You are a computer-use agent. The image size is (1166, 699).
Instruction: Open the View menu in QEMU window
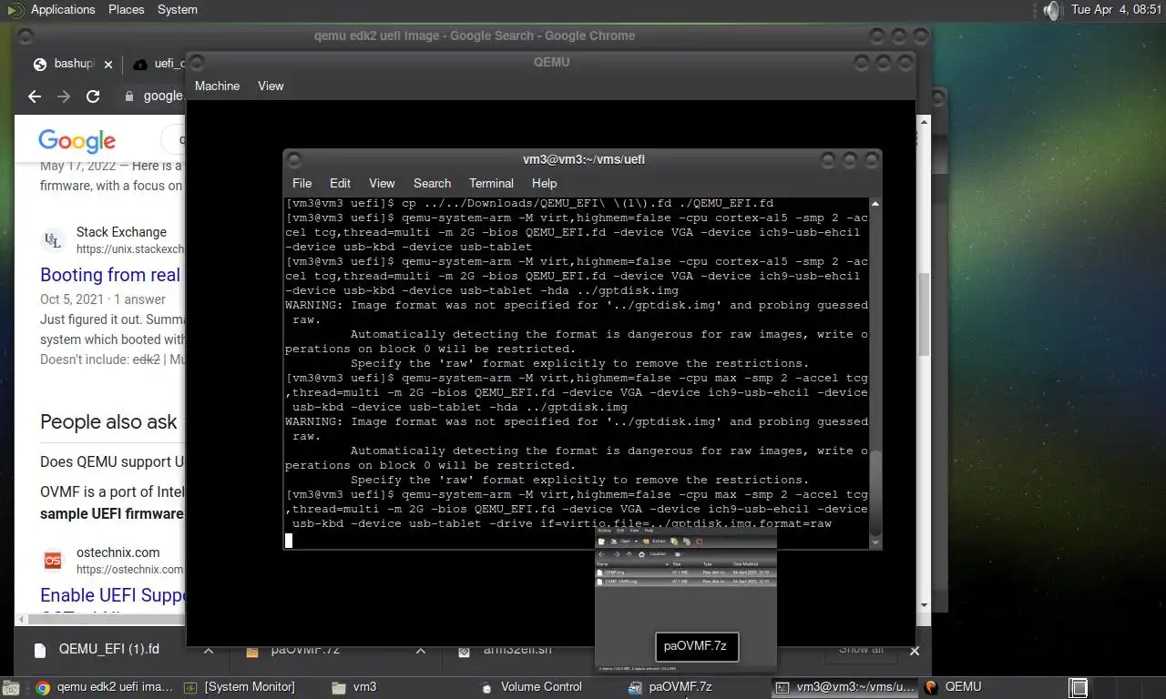click(271, 86)
